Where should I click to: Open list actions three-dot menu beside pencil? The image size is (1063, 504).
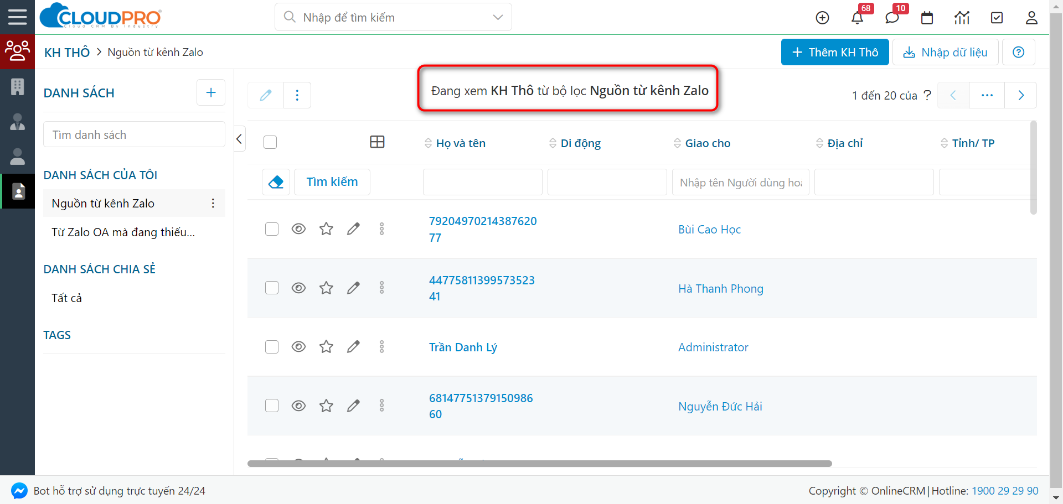point(297,95)
